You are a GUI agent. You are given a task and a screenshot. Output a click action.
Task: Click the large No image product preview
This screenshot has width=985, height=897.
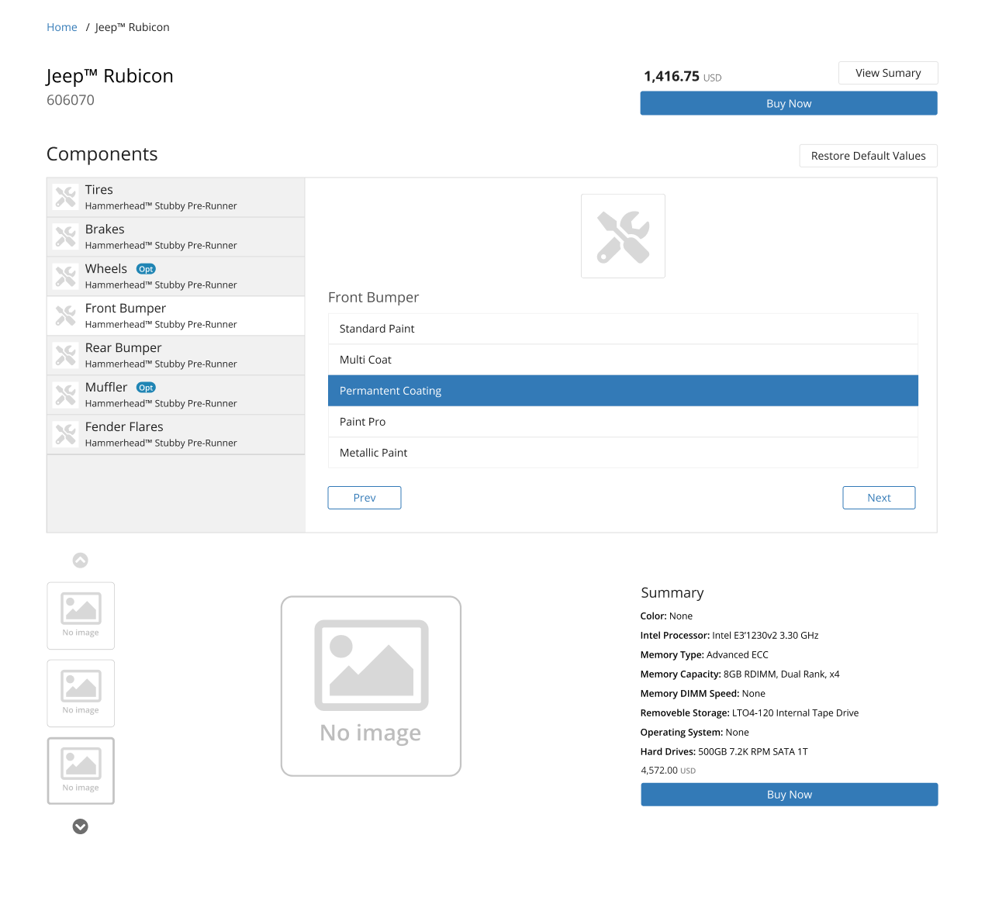371,686
